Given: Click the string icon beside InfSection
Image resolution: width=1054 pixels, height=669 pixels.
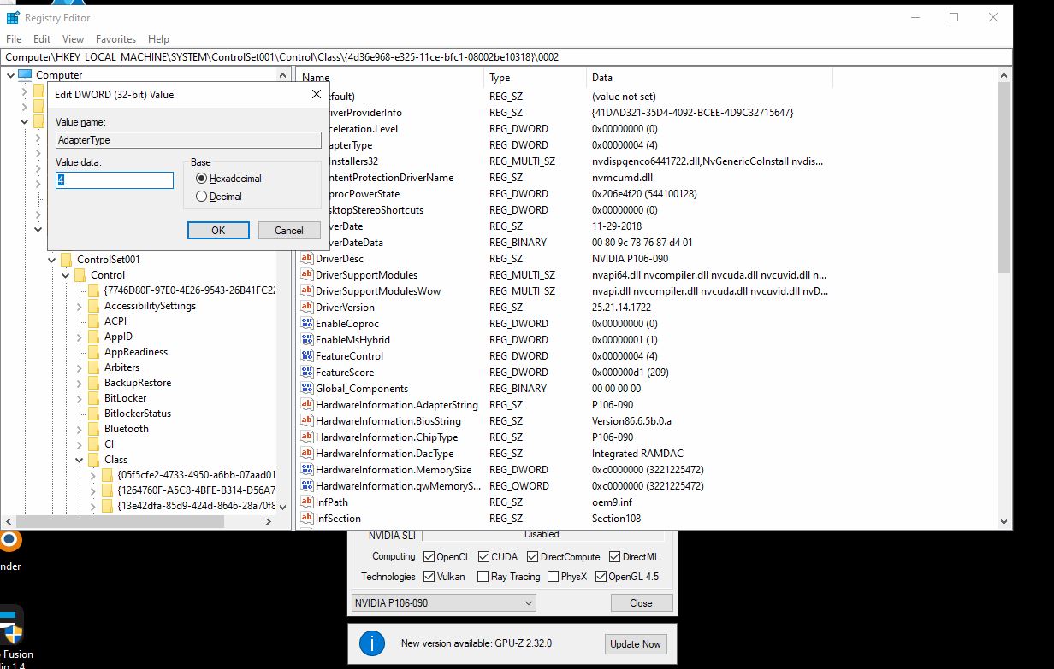Looking at the screenshot, I should (307, 519).
